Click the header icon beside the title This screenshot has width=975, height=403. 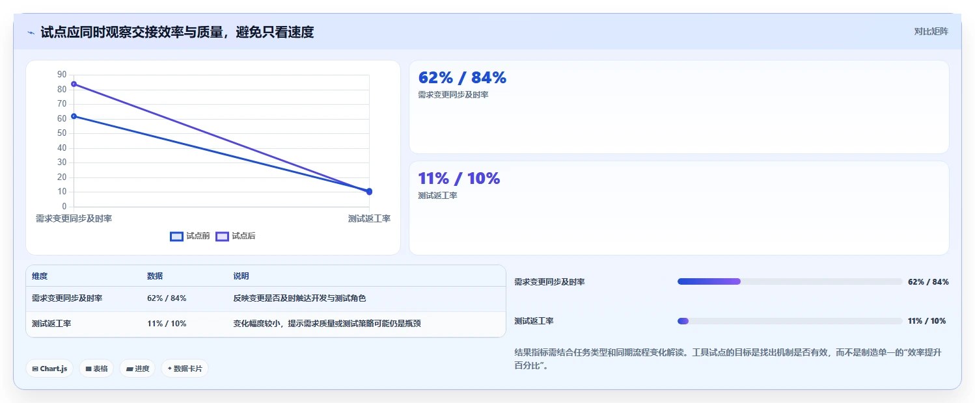pyautogui.click(x=31, y=32)
